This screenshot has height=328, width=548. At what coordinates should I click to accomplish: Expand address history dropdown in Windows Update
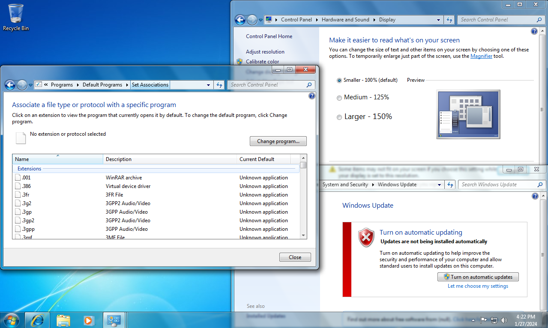(440, 185)
